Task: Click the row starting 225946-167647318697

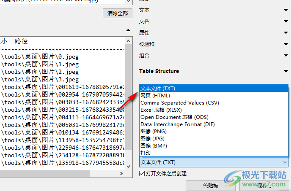Action: coord(63,148)
